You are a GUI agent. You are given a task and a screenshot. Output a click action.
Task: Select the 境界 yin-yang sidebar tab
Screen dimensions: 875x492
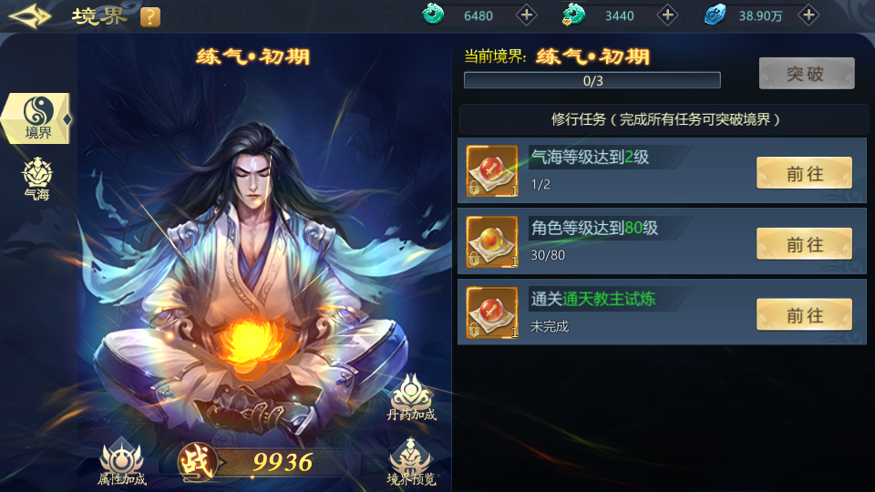(x=36, y=118)
